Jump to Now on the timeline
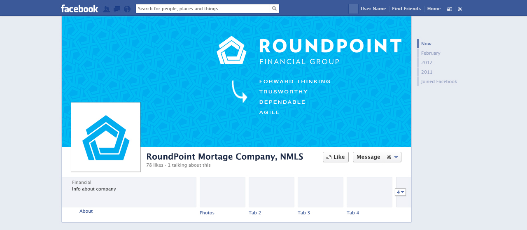 pyautogui.click(x=426, y=44)
